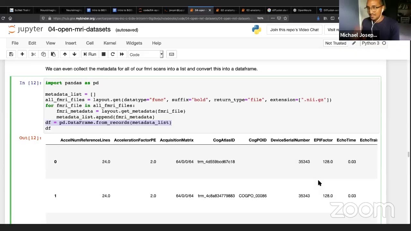Open the browser page actions ellipsis menu
The height and width of the screenshot is (231, 411).
(x=273, y=18)
